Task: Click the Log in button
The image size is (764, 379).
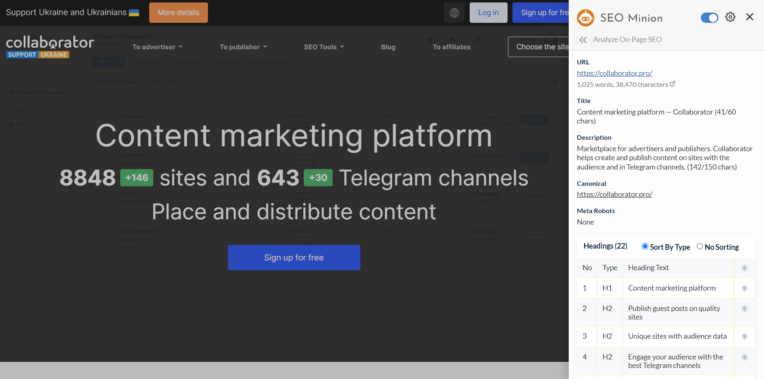Action: [488, 12]
